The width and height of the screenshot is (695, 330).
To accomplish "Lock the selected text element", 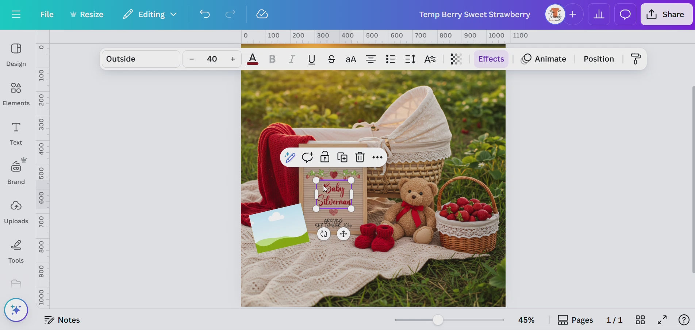I will 325,157.
